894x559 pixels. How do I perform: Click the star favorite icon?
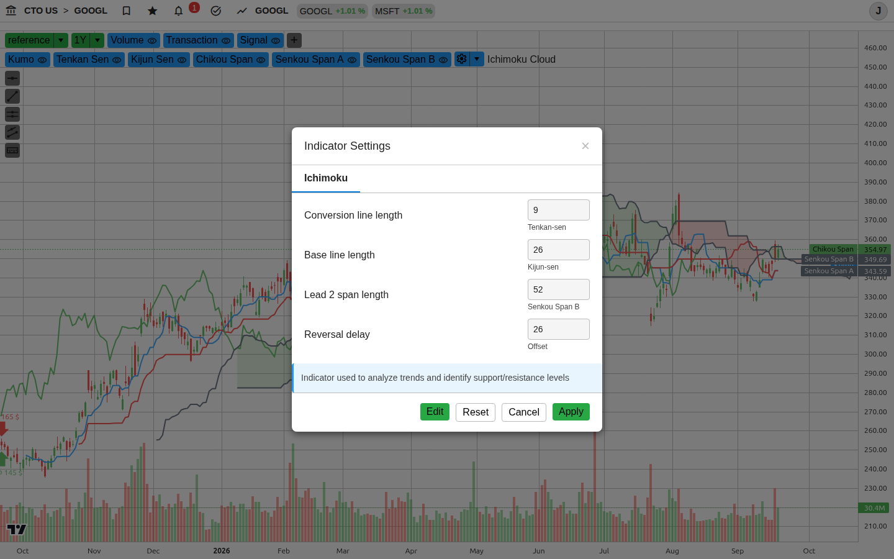153,11
